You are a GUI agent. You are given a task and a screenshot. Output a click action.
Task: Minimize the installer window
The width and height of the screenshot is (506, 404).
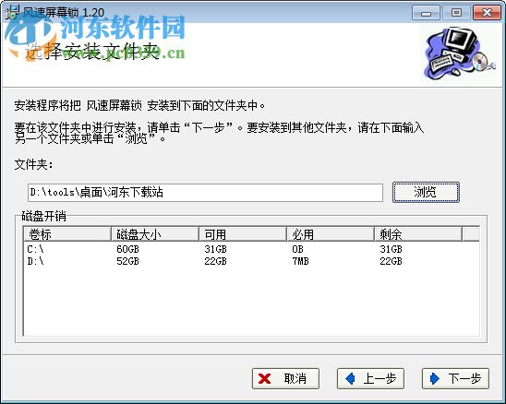(x=426, y=13)
